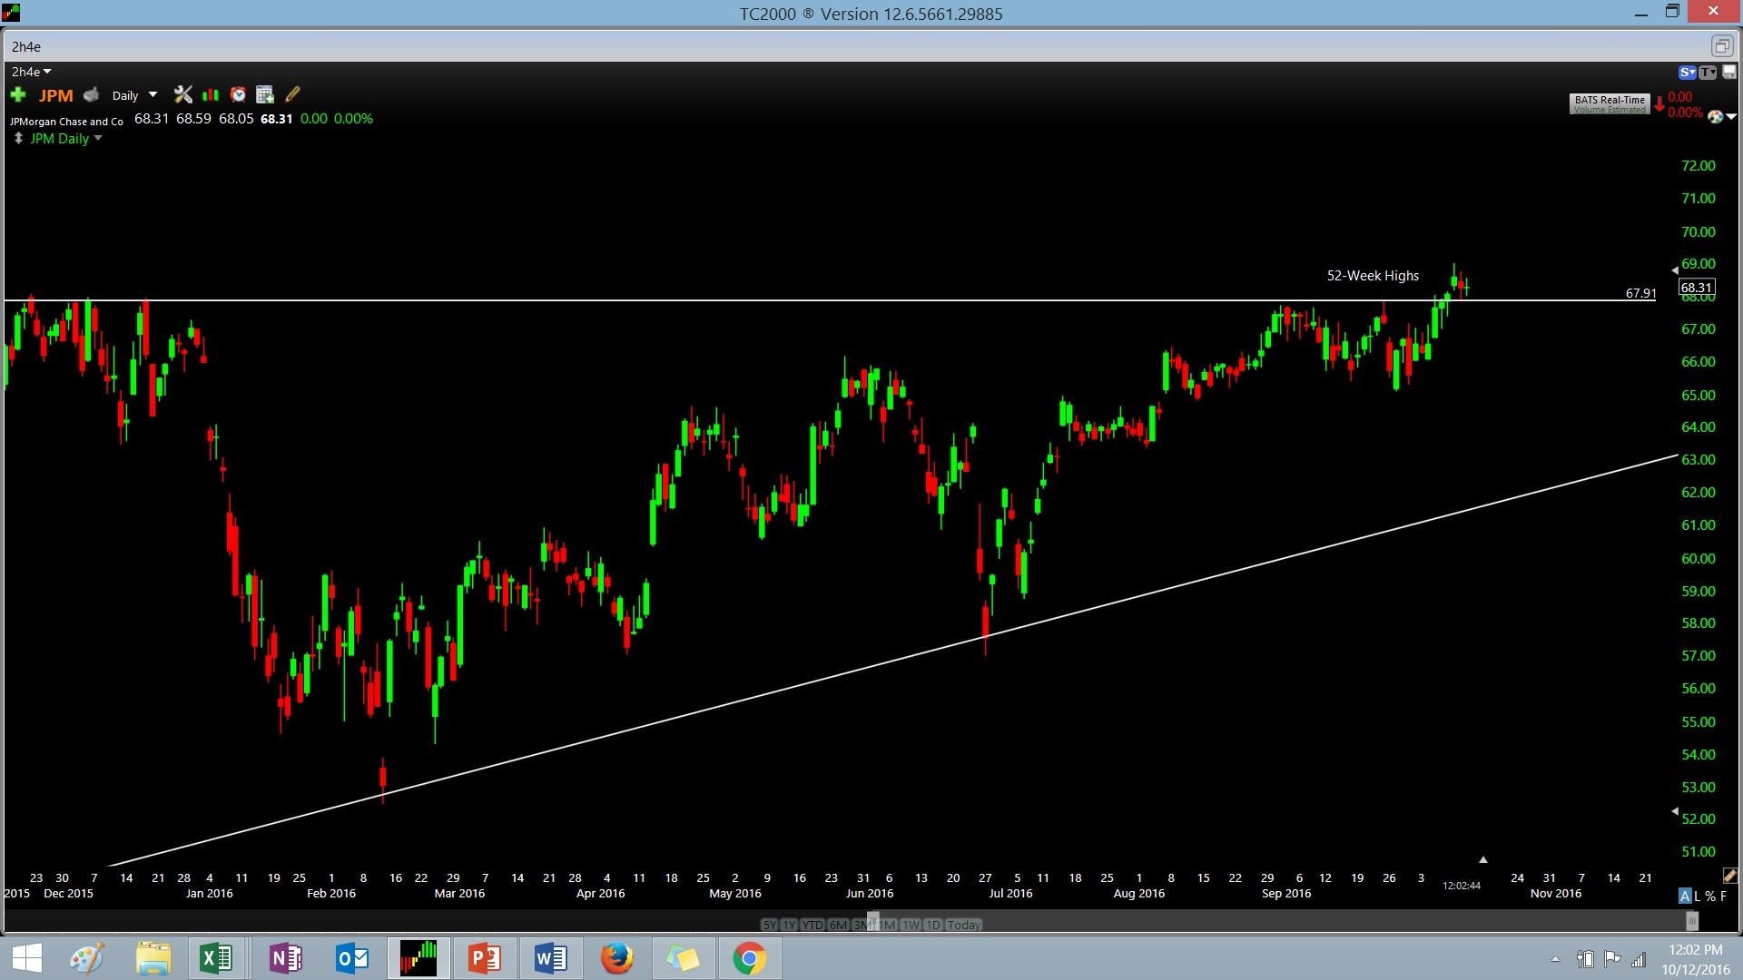This screenshot has width=1743, height=980.
Task: Click the time range slider handle
Action: [x=873, y=921]
